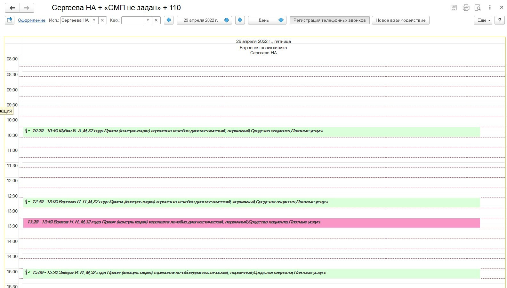This screenshot has width=507, height=288.
Task: Click the header 29 апреля 2022 г., пятница
Action: 263,41
